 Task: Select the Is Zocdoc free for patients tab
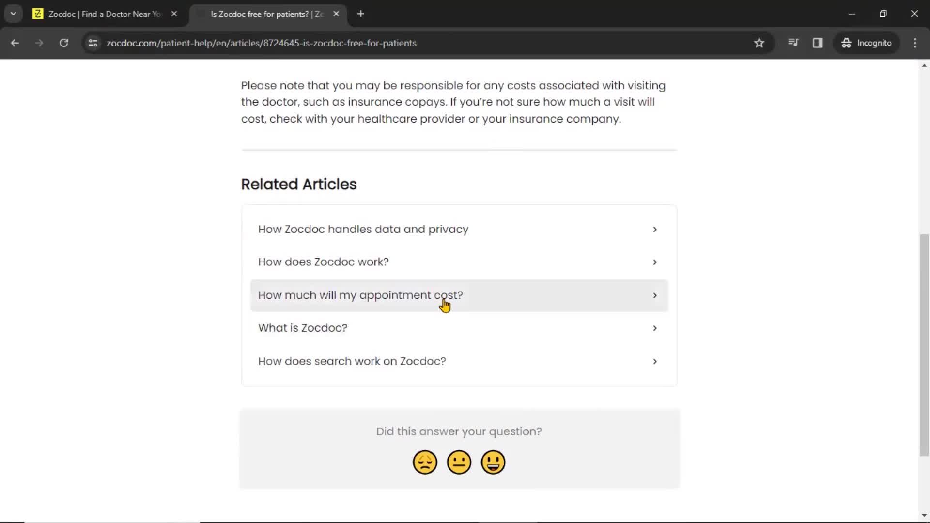[x=267, y=14]
